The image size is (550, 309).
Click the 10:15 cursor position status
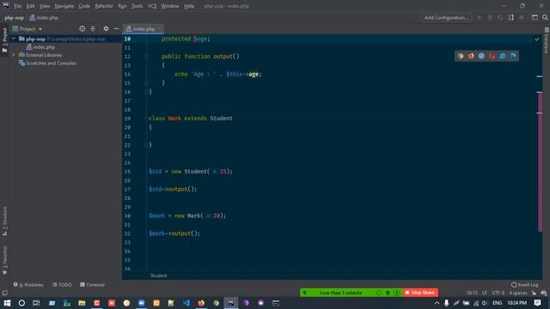[x=472, y=293]
